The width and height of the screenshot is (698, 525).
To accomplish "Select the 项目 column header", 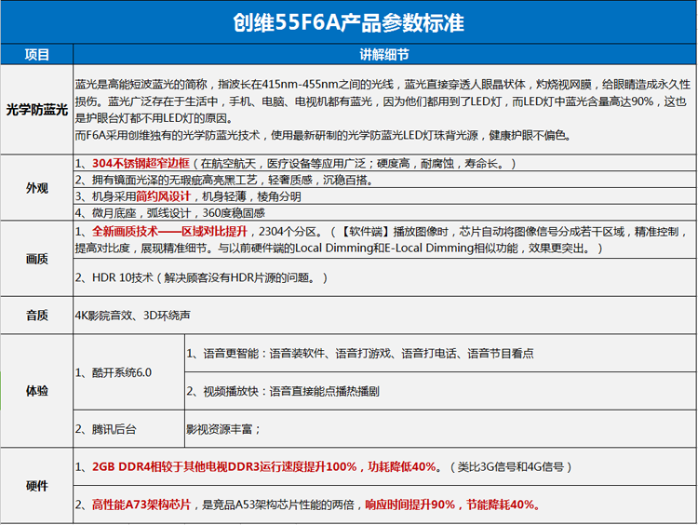I will [37, 54].
